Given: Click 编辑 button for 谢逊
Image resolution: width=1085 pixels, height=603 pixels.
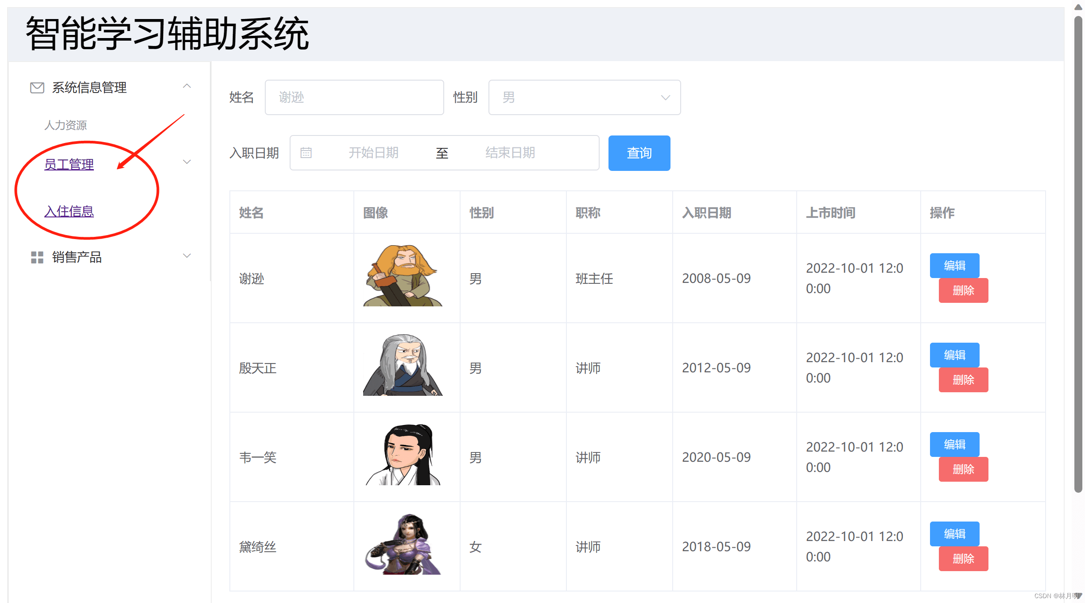Looking at the screenshot, I should [x=954, y=266].
